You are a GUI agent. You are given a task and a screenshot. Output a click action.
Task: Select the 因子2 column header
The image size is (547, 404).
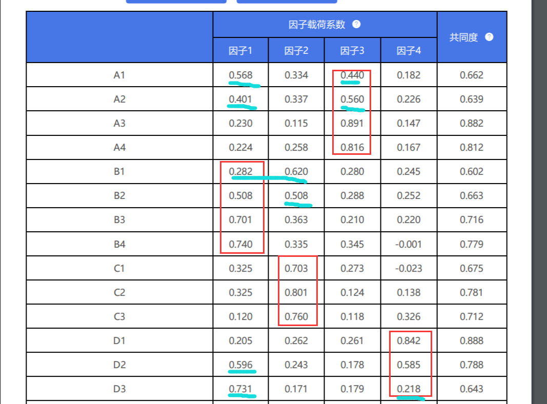[x=296, y=51]
